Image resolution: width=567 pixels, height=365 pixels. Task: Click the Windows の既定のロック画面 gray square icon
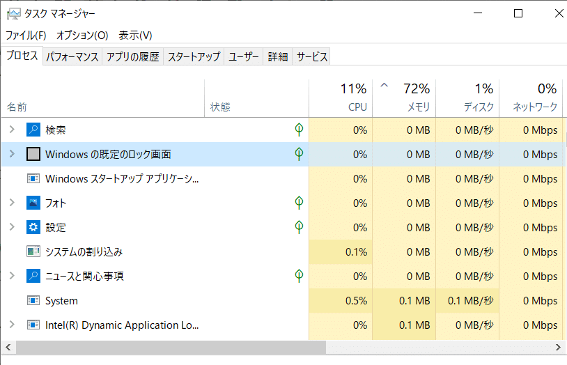33,154
